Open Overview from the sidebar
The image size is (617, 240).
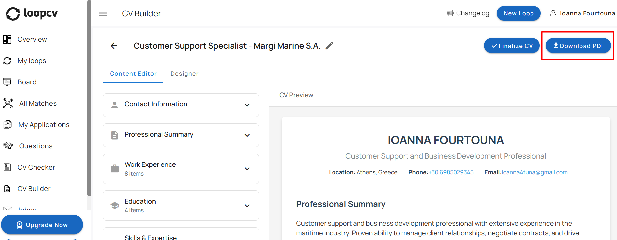(x=32, y=39)
